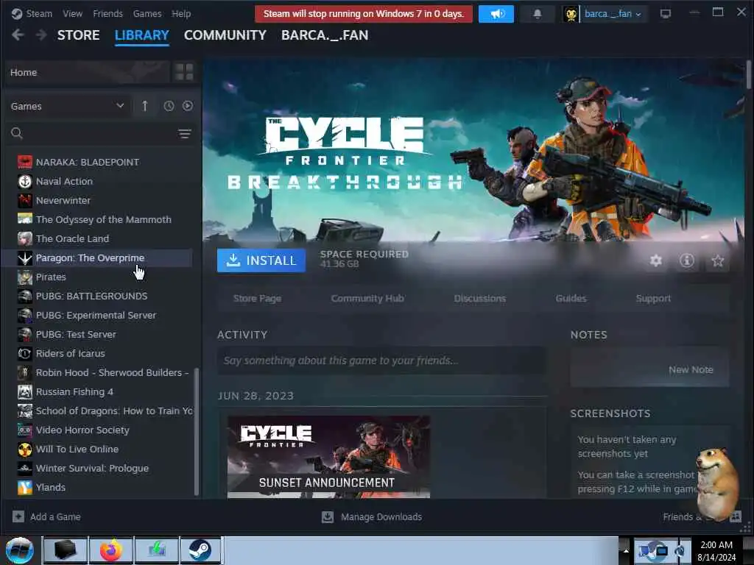Click the Naval Action anchor icon

tap(25, 181)
